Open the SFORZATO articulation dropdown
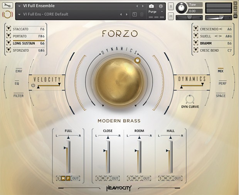Screen dimensions: 239x195 tap(9, 50)
